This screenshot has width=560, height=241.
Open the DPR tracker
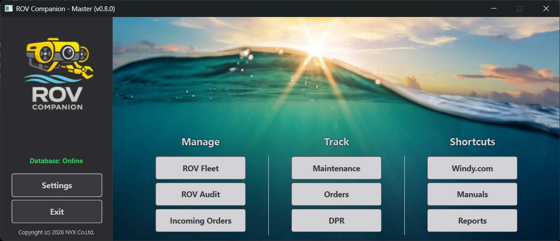pos(336,220)
